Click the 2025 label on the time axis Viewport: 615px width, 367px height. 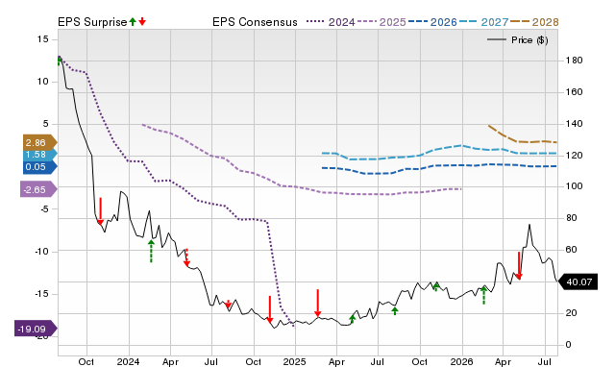(295, 361)
